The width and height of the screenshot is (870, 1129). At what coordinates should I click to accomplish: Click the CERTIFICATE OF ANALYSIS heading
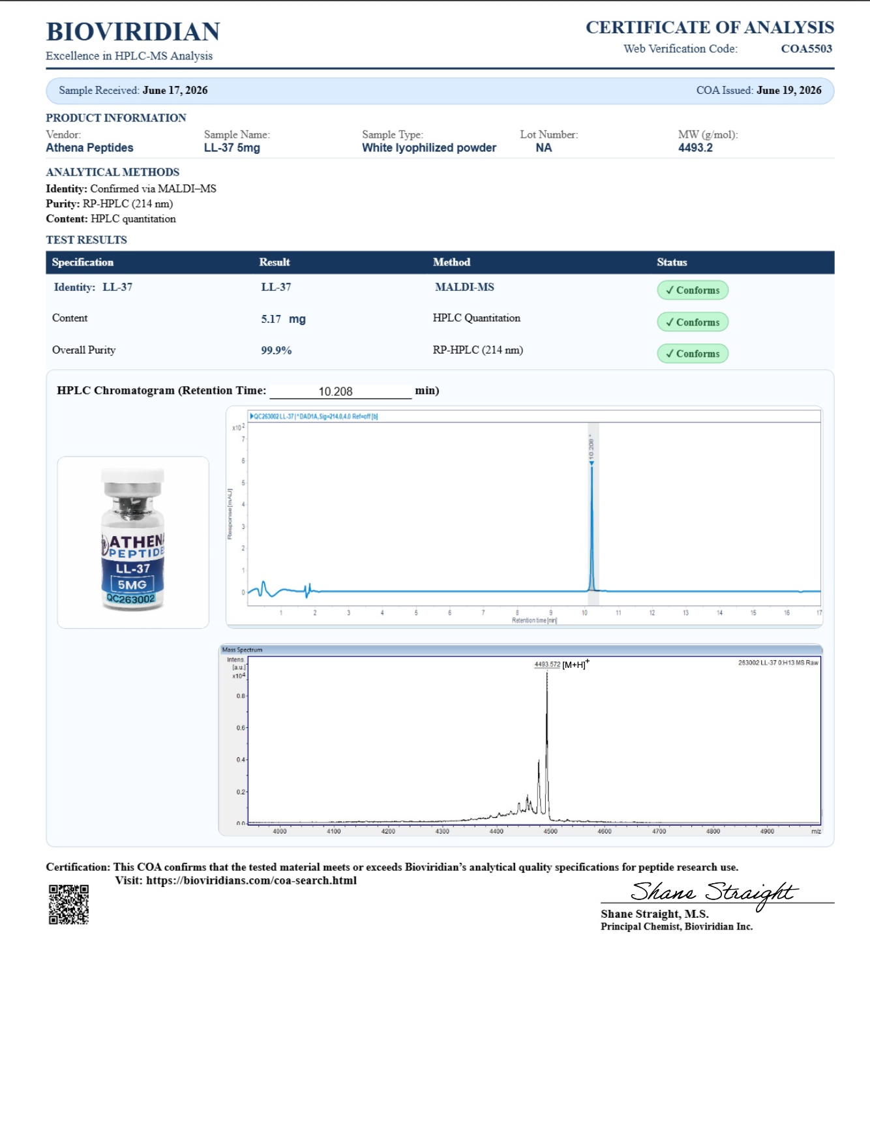710,27
